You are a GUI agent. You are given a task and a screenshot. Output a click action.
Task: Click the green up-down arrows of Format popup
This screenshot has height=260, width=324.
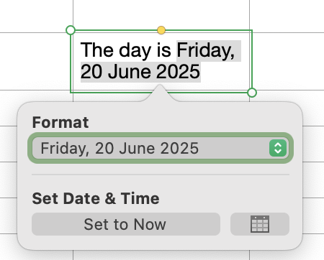(x=278, y=148)
